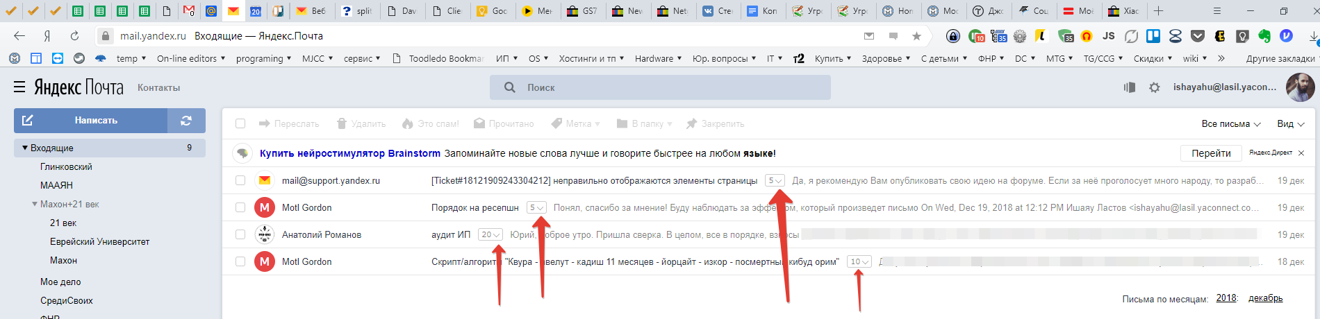This screenshot has height=319, width=1320.
Task: Open the 'Вид' view dropdown
Action: click(1290, 123)
